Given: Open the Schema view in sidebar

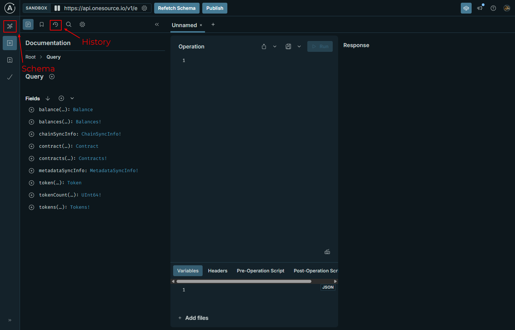Looking at the screenshot, I should pyautogui.click(x=10, y=26).
